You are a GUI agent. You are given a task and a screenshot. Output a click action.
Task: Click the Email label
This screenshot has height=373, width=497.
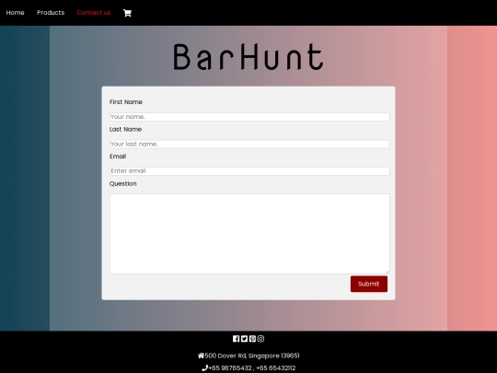[118, 157]
